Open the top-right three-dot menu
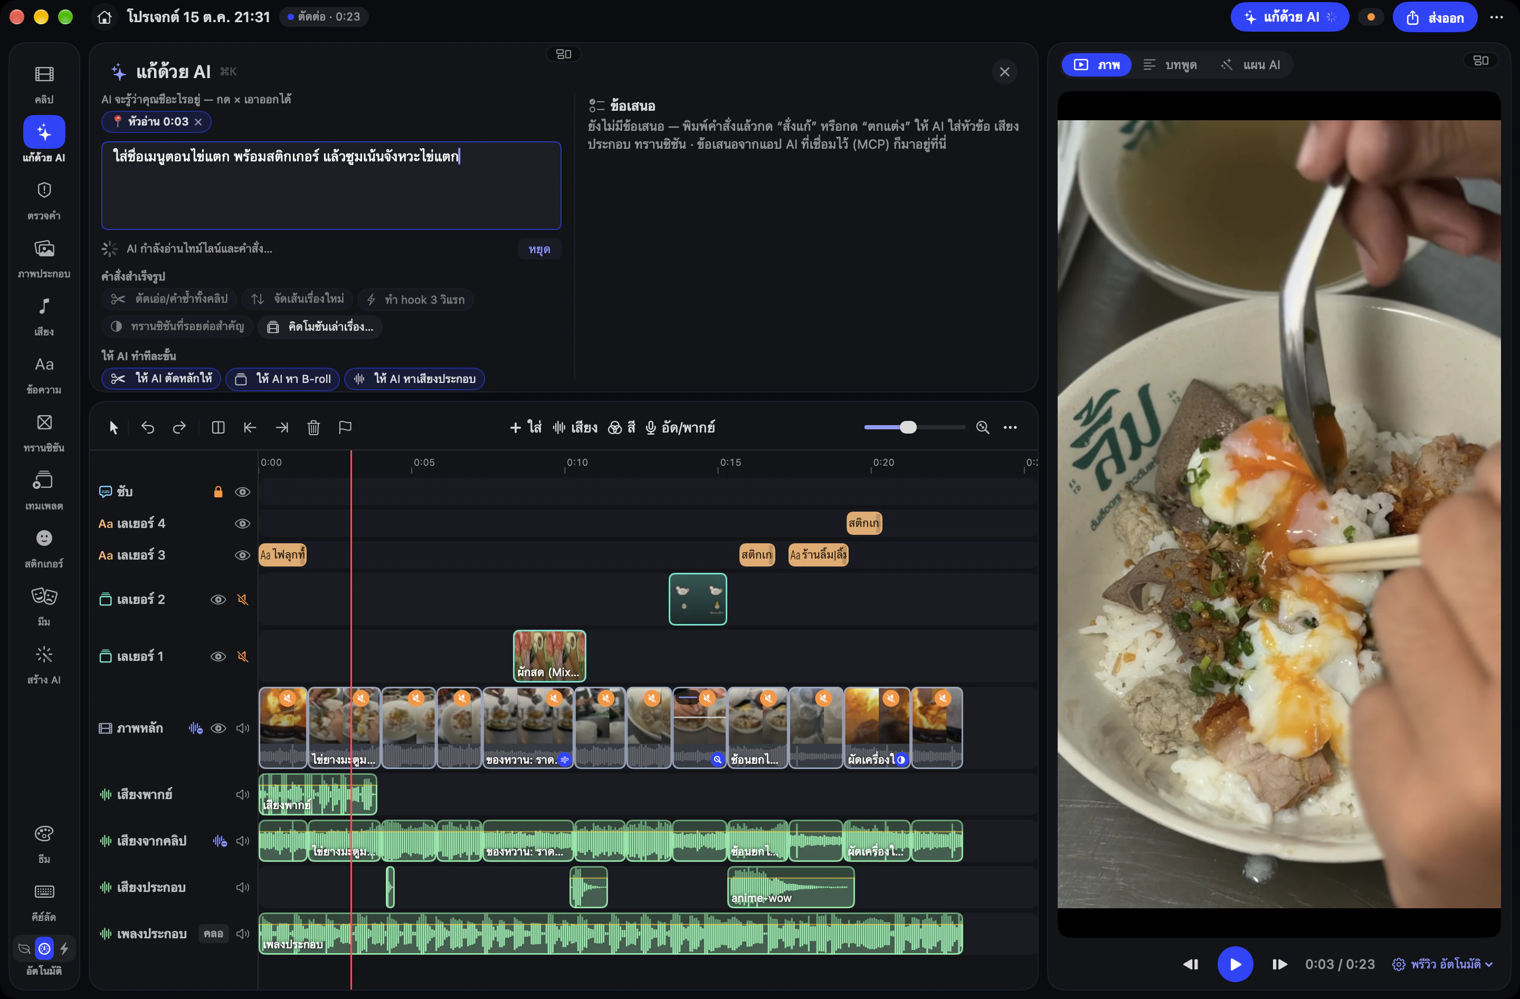 click(1496, 17)
